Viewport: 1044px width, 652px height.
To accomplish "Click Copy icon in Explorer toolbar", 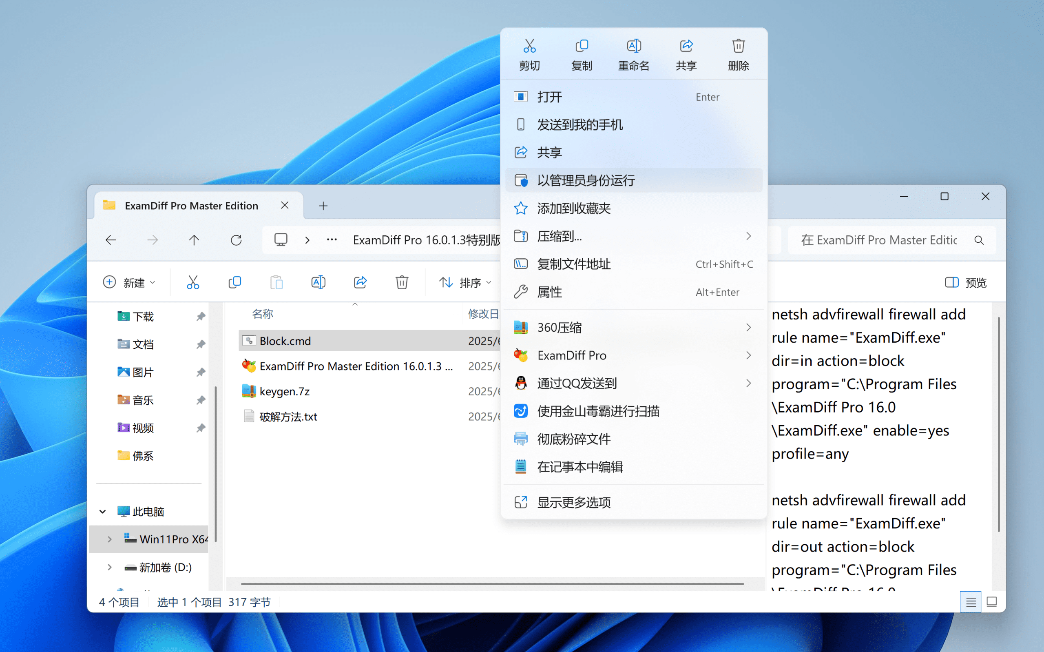I will pyautogui.click(x=234, y=282).
